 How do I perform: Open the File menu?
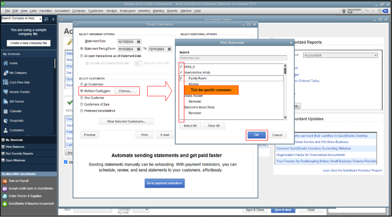(x=7, y=11)
